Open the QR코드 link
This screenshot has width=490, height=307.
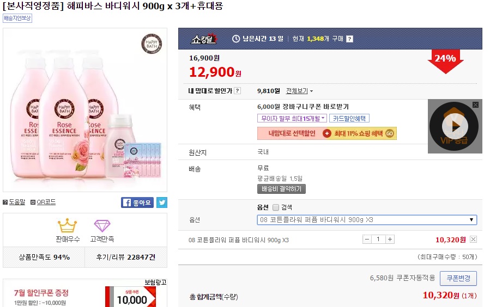[43, 202]
